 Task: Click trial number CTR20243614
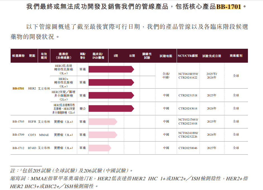[188, 108]
